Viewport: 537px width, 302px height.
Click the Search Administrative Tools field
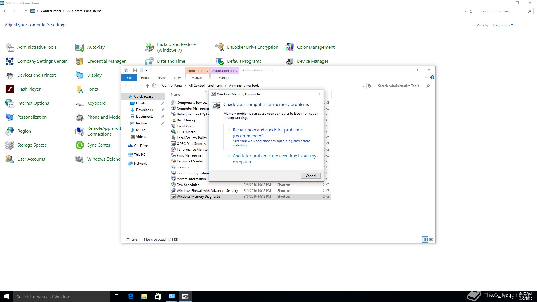tap(401, 86)
